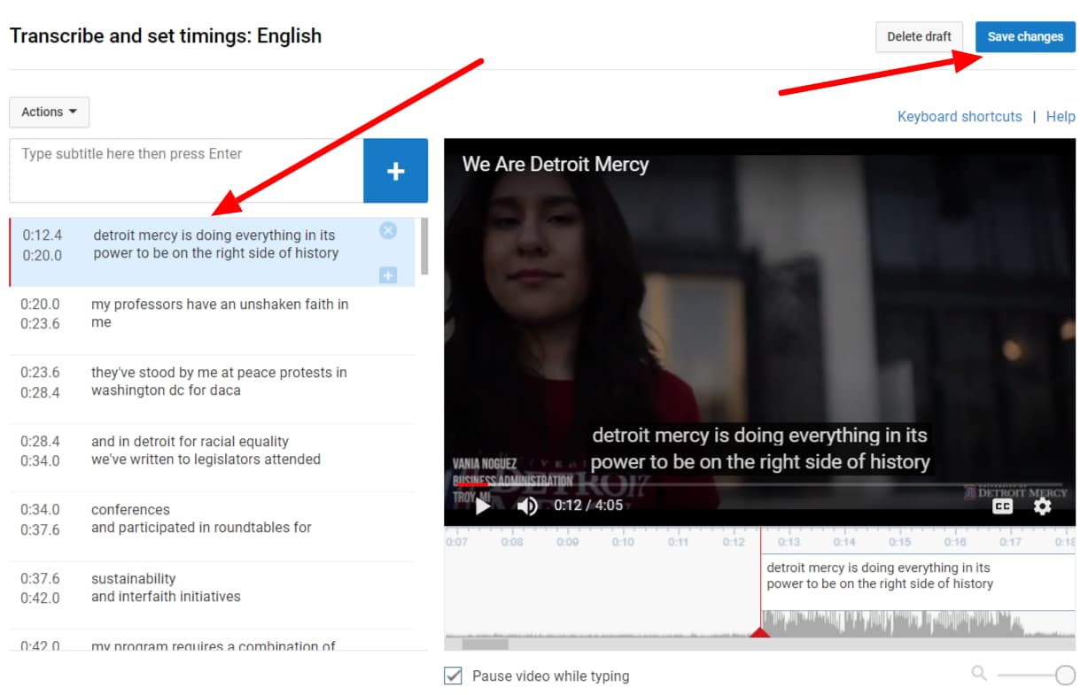Click the Delete draft button
This screenshot has height=695, width=1088.
(x=920, y=36)
